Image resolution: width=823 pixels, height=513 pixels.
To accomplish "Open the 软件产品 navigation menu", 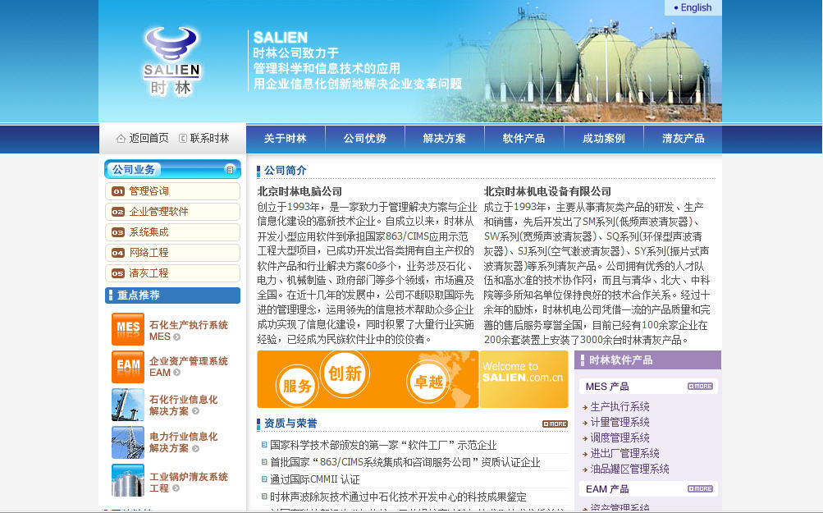I will 524,138.
